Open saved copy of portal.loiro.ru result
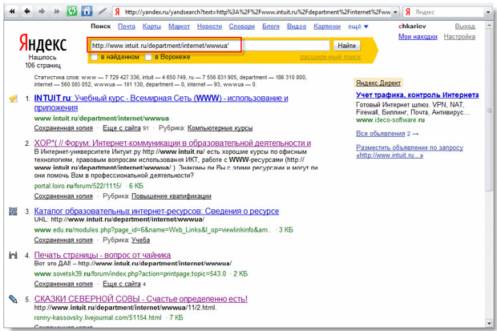 63,196
